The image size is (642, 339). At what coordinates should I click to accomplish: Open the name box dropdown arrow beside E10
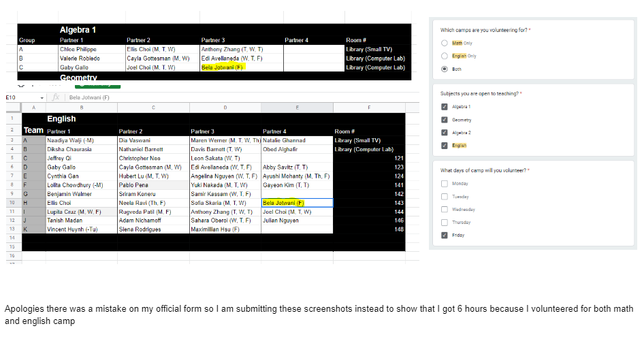coord(42,98)
